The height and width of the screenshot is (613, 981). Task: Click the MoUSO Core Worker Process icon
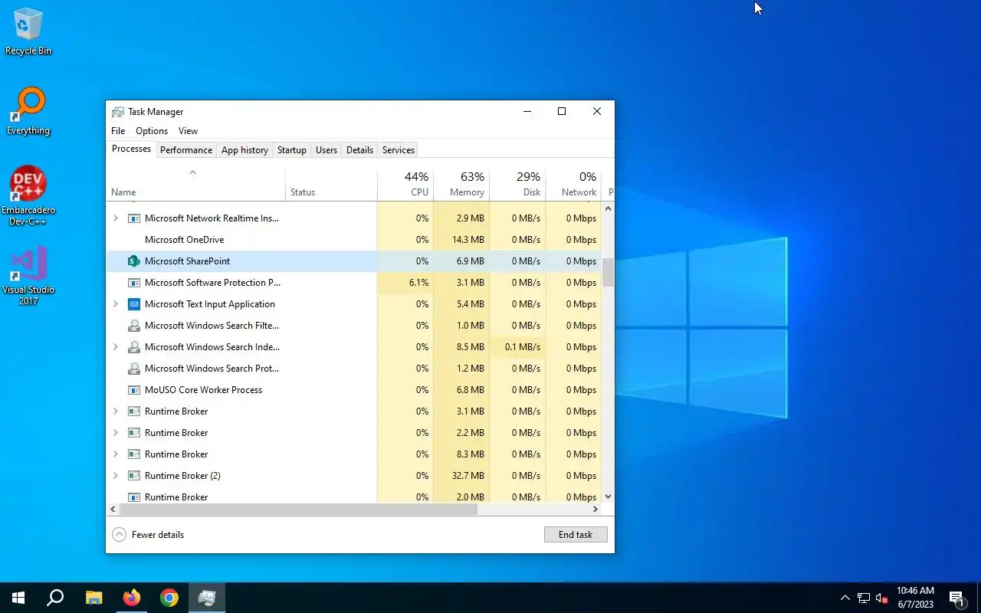pos(134,390)
